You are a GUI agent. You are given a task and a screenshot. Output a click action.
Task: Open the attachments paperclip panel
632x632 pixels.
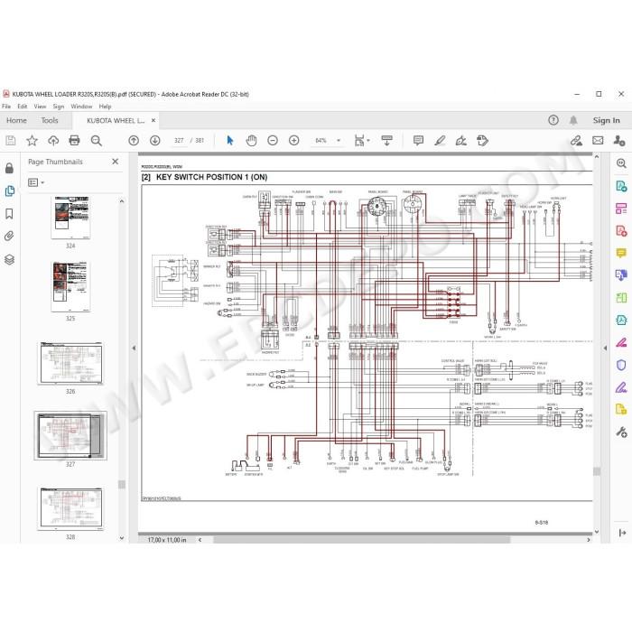tap(9, 237)
